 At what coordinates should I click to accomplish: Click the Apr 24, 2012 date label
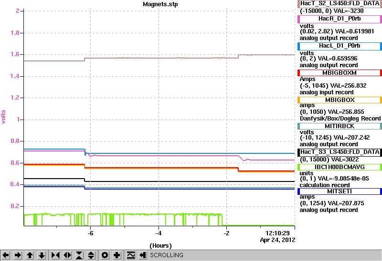(277, 240)
